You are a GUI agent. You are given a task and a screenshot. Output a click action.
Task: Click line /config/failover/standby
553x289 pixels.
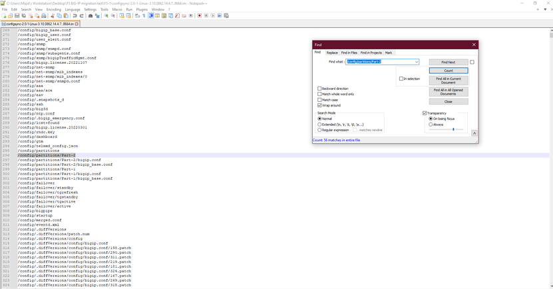[45, 188]
